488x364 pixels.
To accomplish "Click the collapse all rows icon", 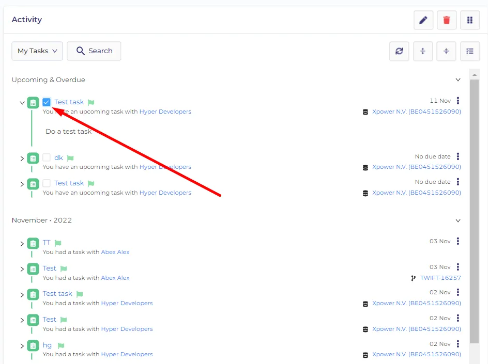I will (x=446, y=51).
